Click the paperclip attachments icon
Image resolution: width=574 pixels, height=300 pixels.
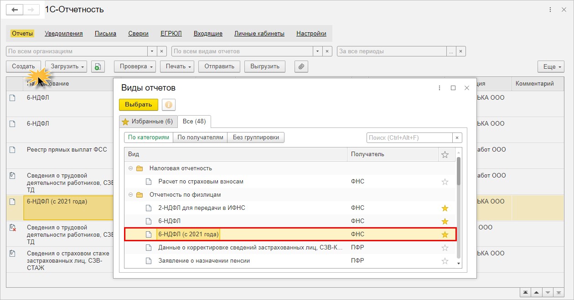click(301, 66)
